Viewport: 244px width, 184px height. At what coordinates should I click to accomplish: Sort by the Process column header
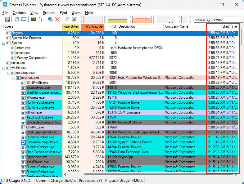[31, 26]
